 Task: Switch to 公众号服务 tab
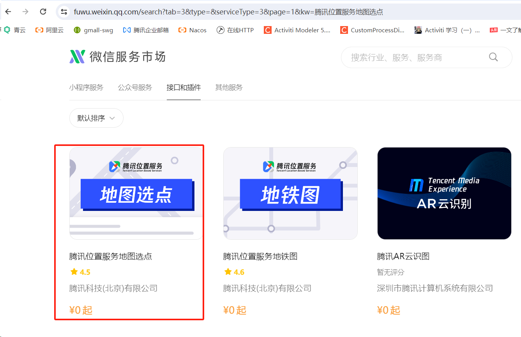(135, 88)
